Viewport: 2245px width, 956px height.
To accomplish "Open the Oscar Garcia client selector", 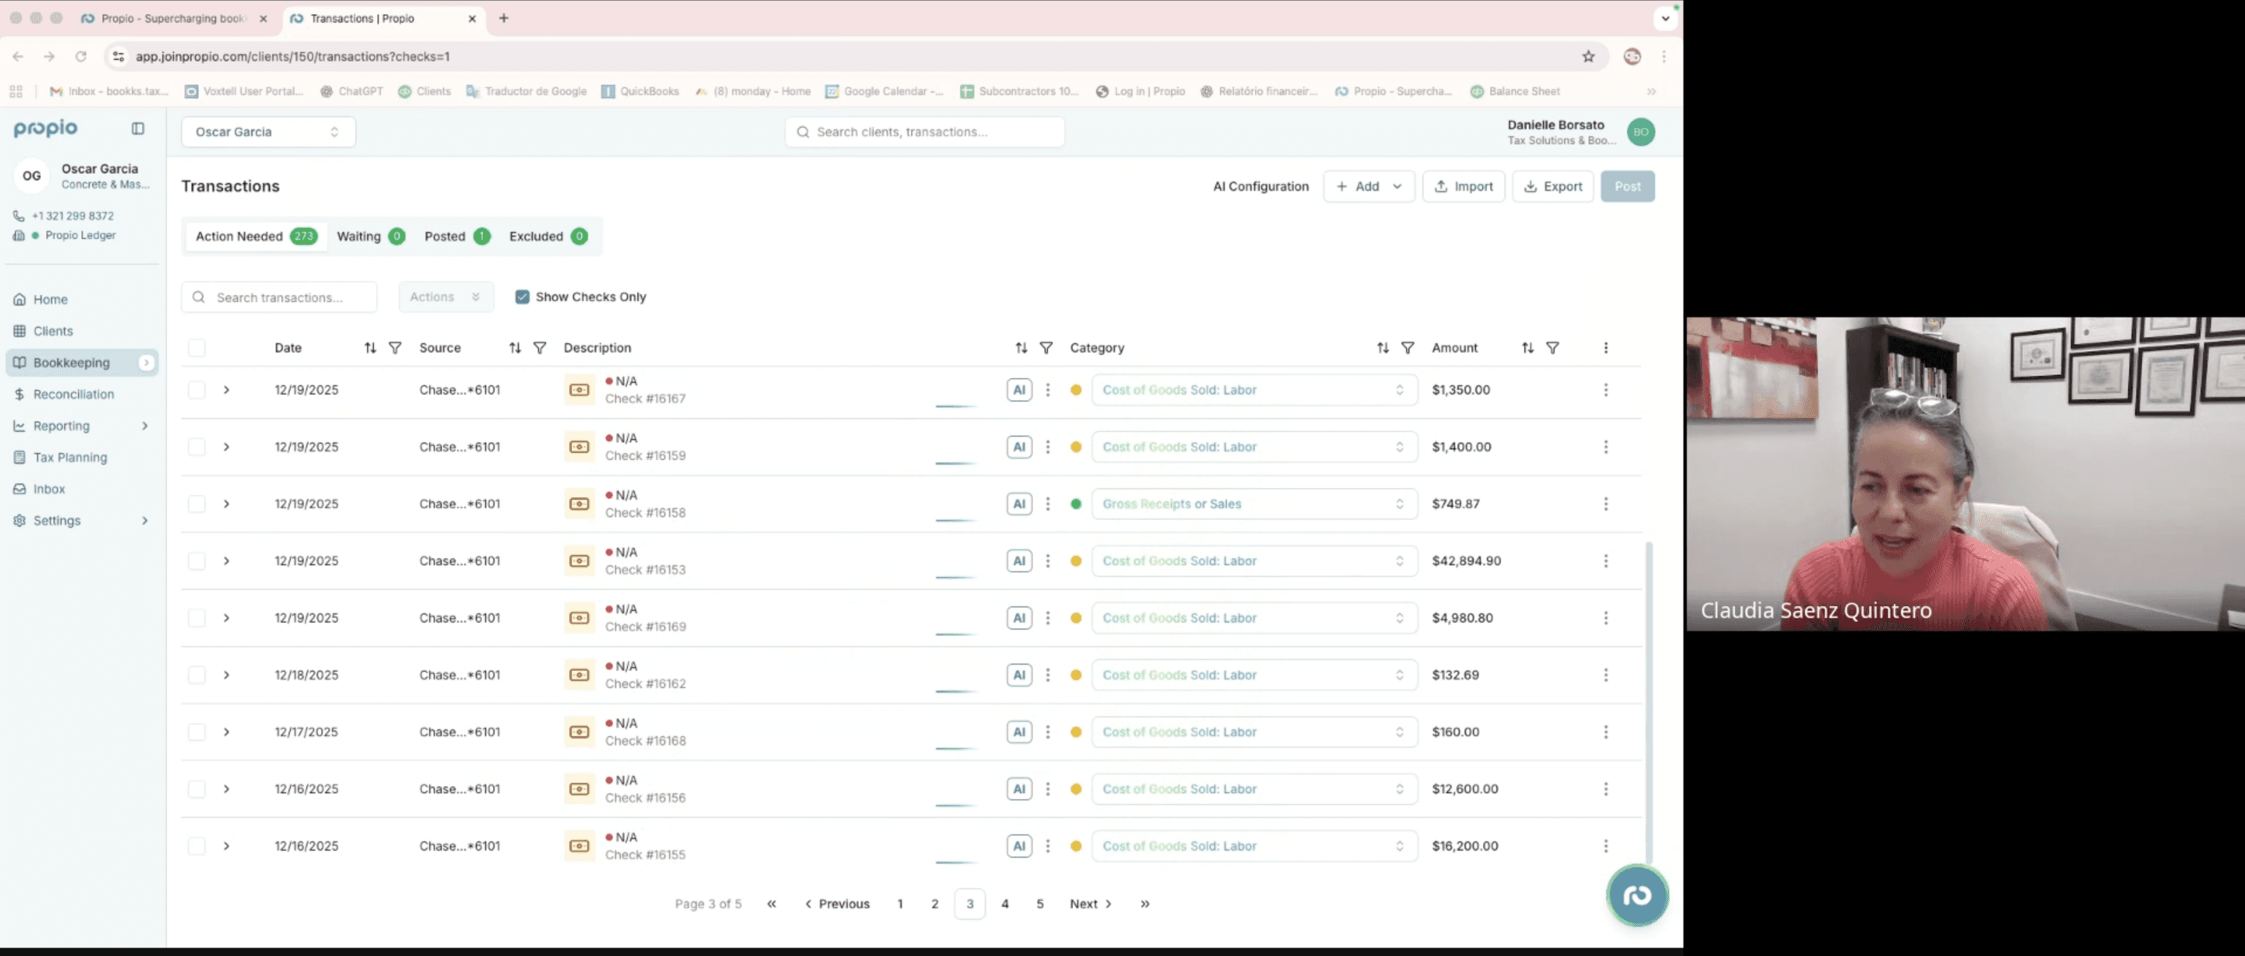I will (268, 132).
